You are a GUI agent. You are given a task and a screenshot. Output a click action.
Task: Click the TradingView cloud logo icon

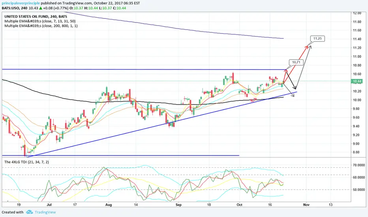click(29, 212)
